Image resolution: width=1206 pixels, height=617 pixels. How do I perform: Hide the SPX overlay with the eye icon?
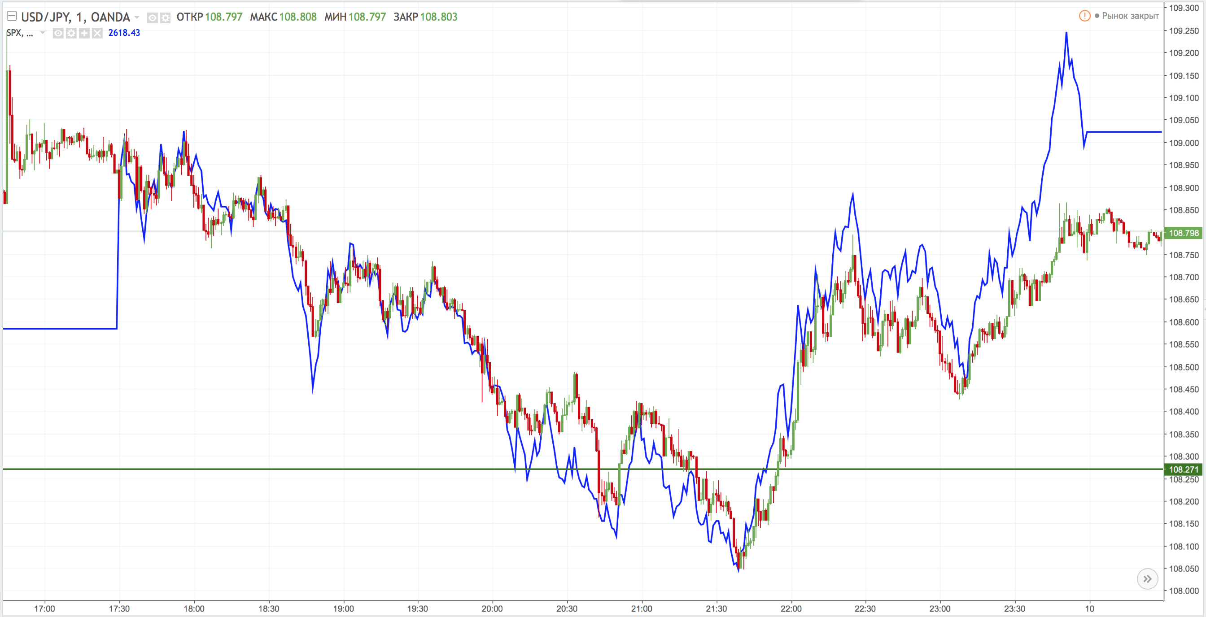click(x=58, y=33)
